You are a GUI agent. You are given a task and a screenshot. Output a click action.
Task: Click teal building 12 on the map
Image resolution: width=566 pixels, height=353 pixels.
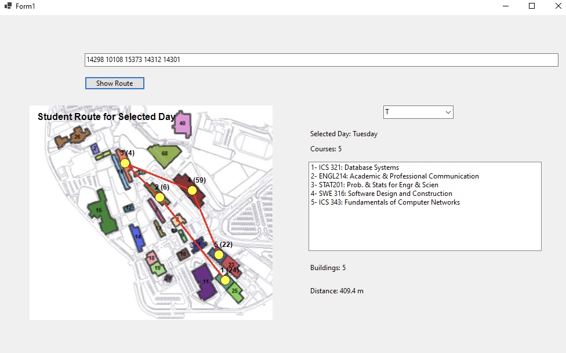129,208
